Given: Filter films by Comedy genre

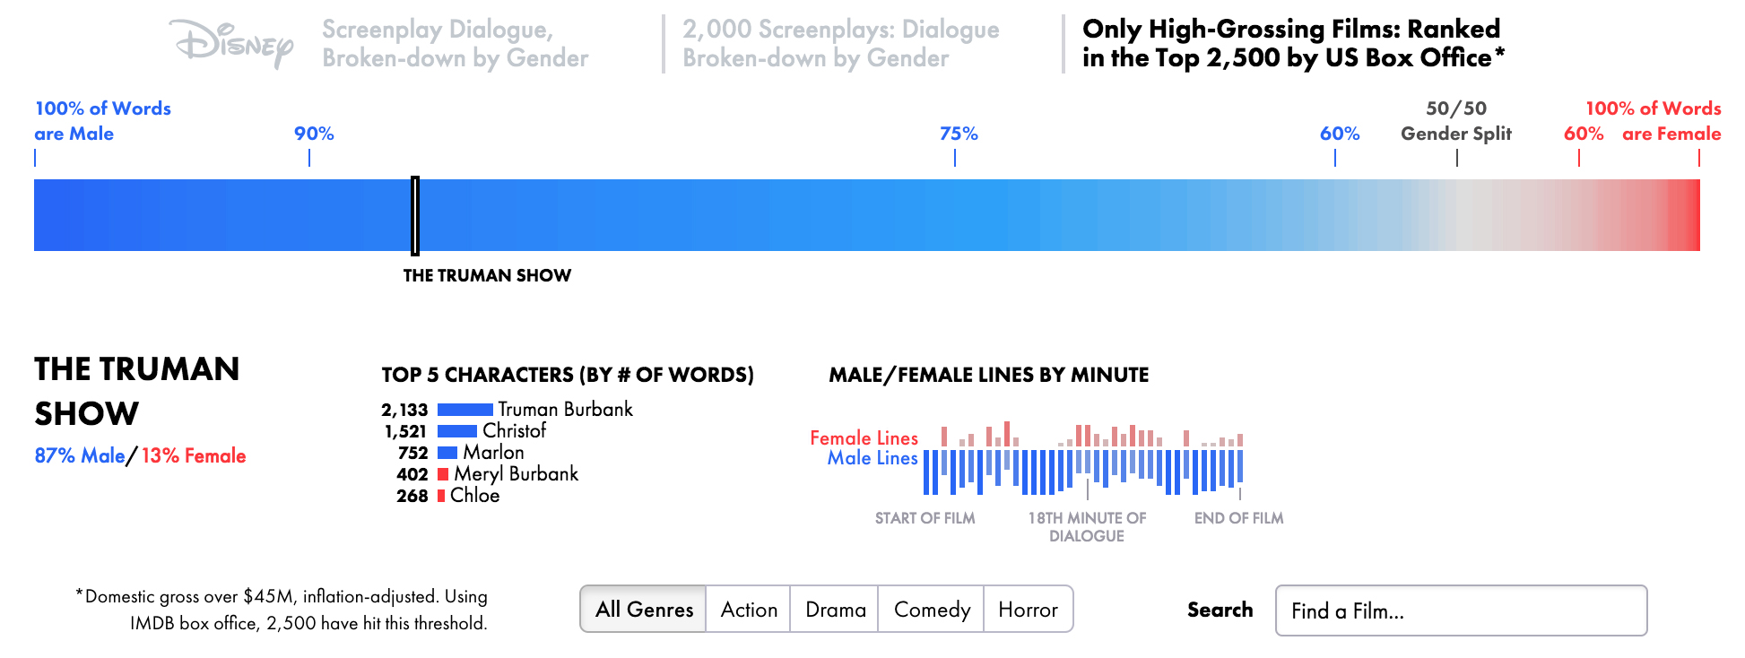Looking at the screenshot, I should tap(932, 610).
